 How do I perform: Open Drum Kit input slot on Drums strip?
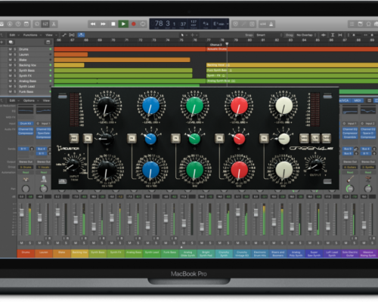coord(26,123)
